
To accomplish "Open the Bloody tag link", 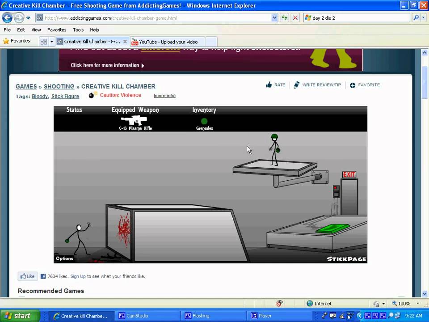I will (40, 97).
